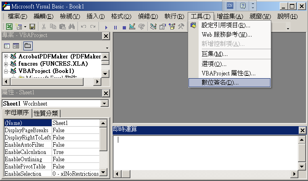Toggle Folders button in project panel
308x181 pixels.
[x=28, y=46]
